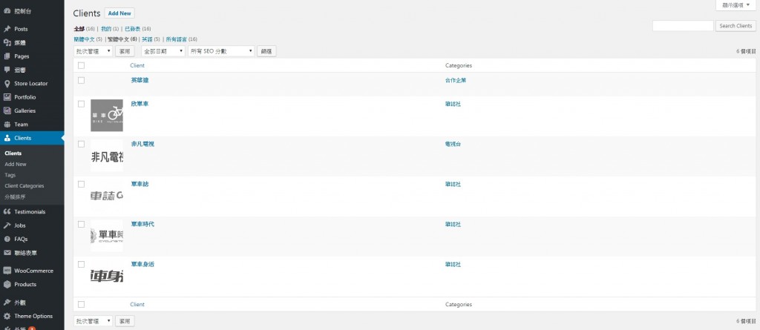Viewport: 760px width, 330px height.
Task: Open the 英華達 client entry
Action: [x=140, y=80]
